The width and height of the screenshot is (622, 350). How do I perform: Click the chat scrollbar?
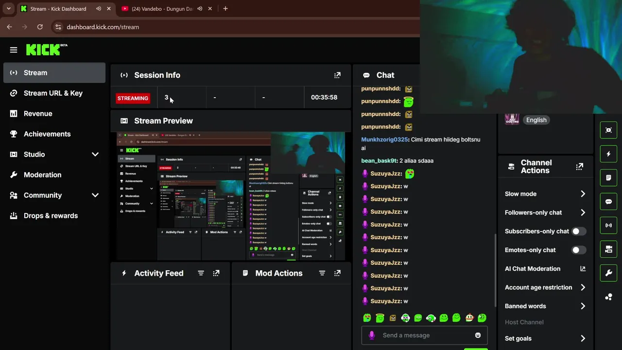[x=496, y=270]
